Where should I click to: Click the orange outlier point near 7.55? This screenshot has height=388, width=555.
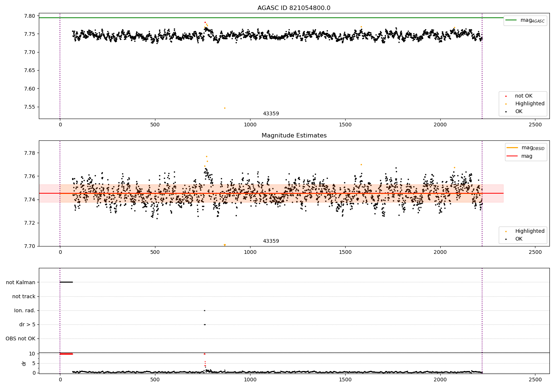(225, 108)
